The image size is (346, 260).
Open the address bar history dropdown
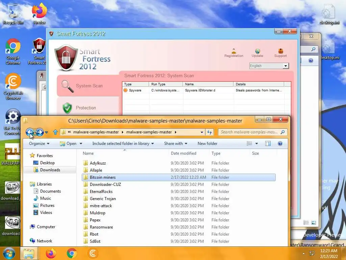tap(202, 132)
